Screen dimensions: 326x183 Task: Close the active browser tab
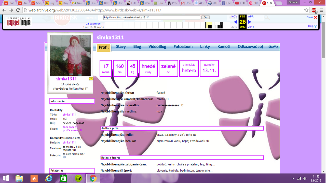click(x=271, y=3)
